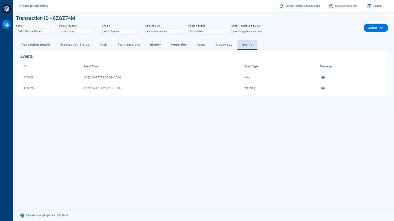Open the Form Status field dropdown
This screenshot has width=394, height=221.
click(205, 31)
